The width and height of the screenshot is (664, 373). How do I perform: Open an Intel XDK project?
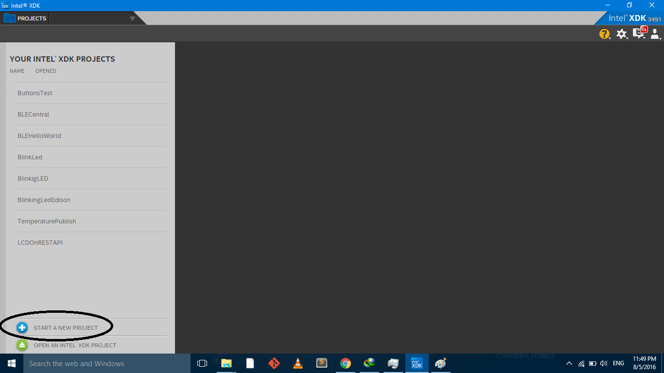click(x=75, y=345)
